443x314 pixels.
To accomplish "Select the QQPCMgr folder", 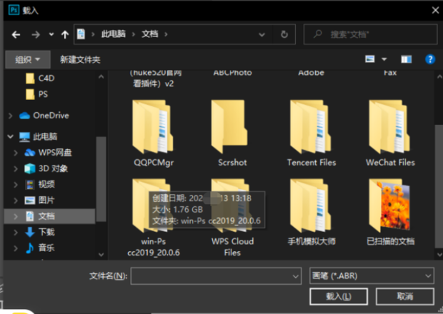I will click(x=154, y=133).
